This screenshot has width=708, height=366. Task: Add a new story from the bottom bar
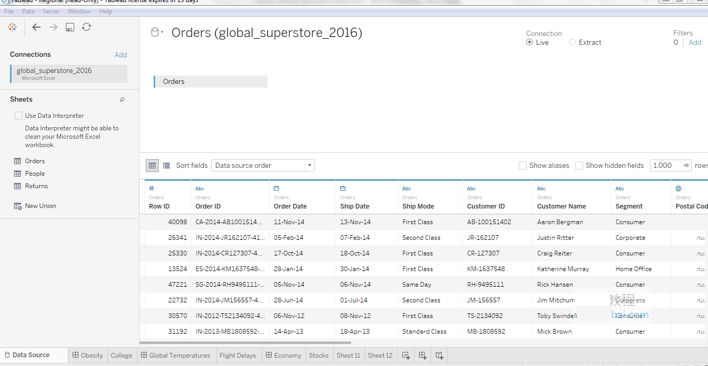click(439, 356)
